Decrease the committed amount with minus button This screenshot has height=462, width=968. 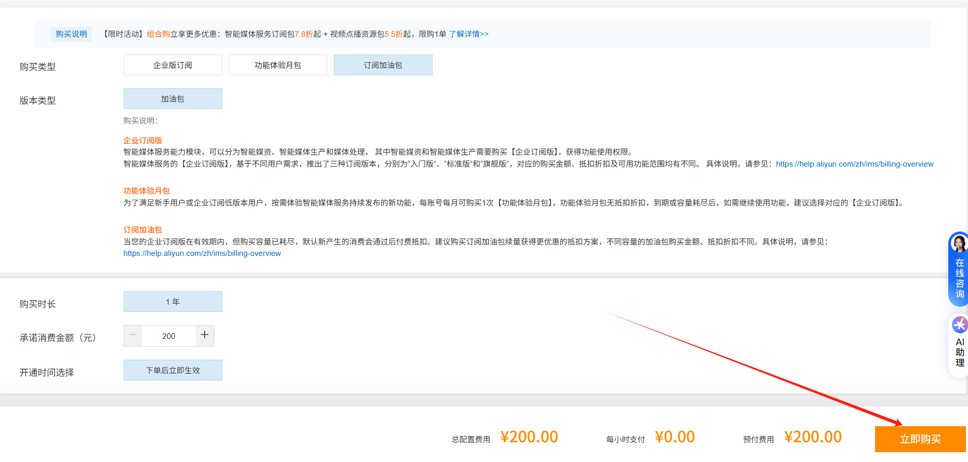coord(133,336)
